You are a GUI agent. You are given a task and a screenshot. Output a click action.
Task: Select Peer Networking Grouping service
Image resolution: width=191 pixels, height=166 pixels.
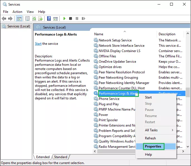pyautogui.click(x=139, y=78)
